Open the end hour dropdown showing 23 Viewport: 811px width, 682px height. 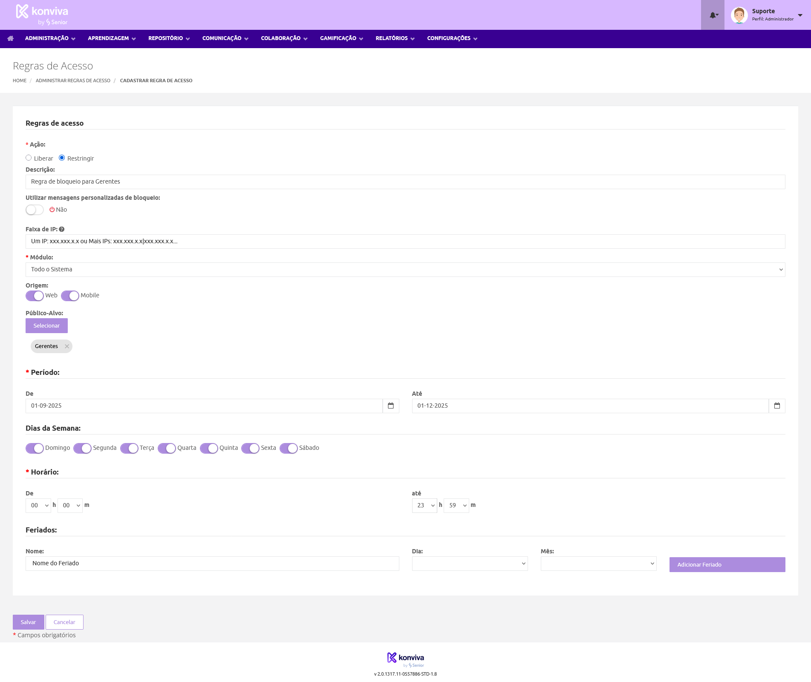(424, 505)
